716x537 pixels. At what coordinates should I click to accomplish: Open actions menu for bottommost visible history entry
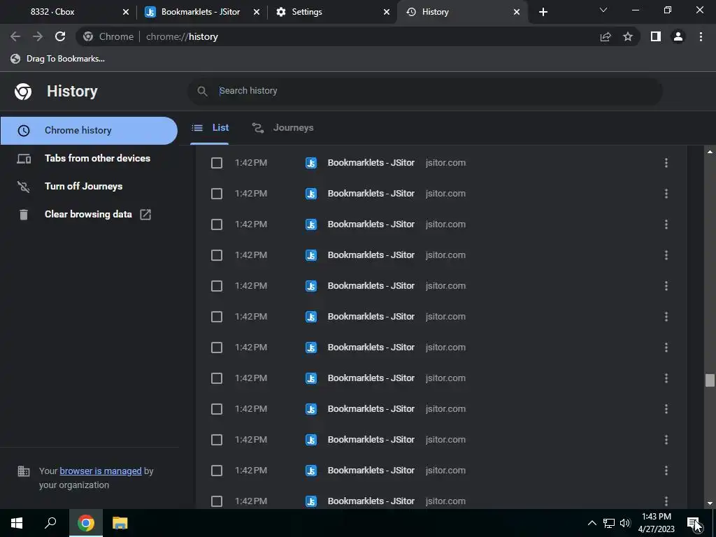(x=666, y=501)
